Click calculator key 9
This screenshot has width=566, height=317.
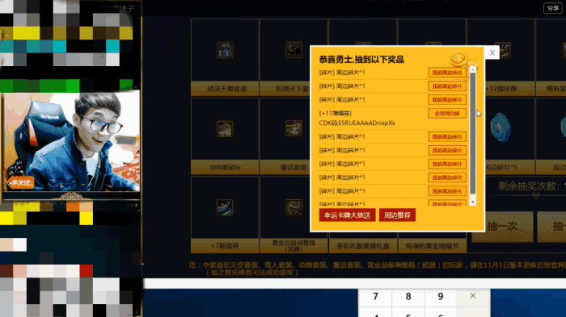(441, 297)
